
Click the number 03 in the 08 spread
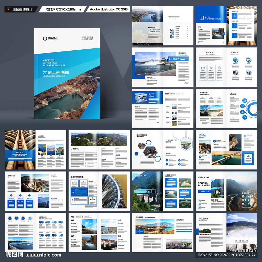120,220
